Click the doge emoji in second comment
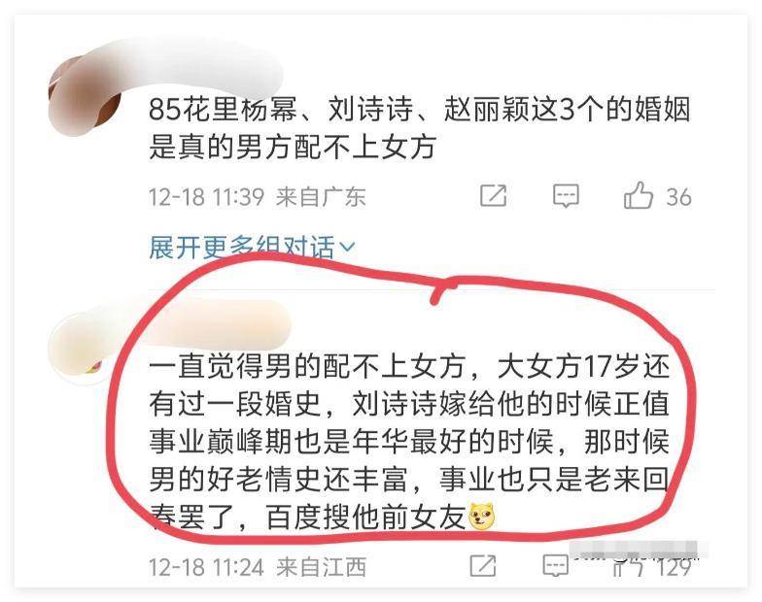This screenshot has height=602, width=762. coord(482,517)
